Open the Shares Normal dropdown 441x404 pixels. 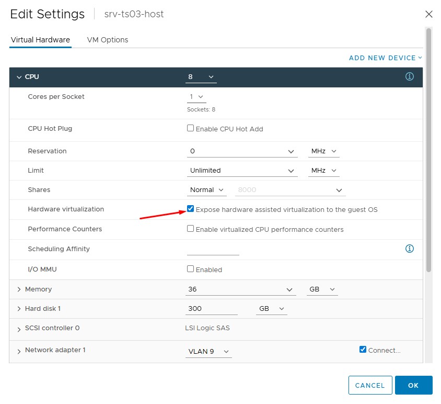pos(207,190)
